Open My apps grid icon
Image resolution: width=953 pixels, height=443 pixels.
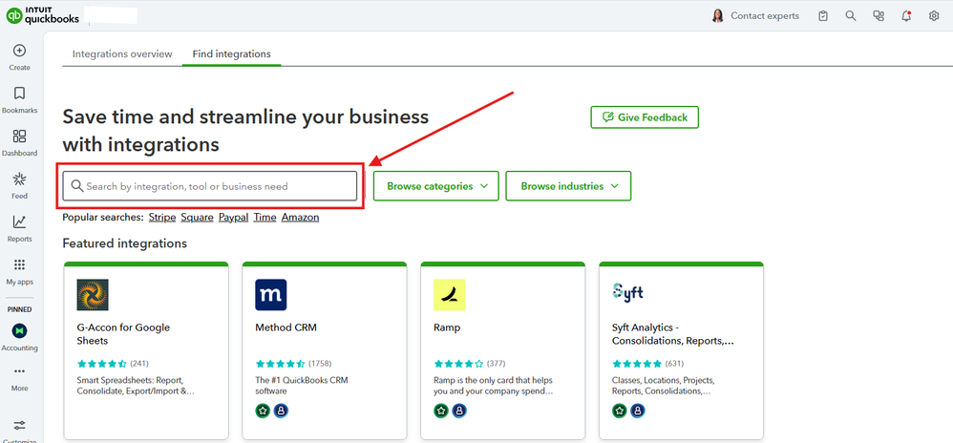pyautogui.click(x=19, y=264)
